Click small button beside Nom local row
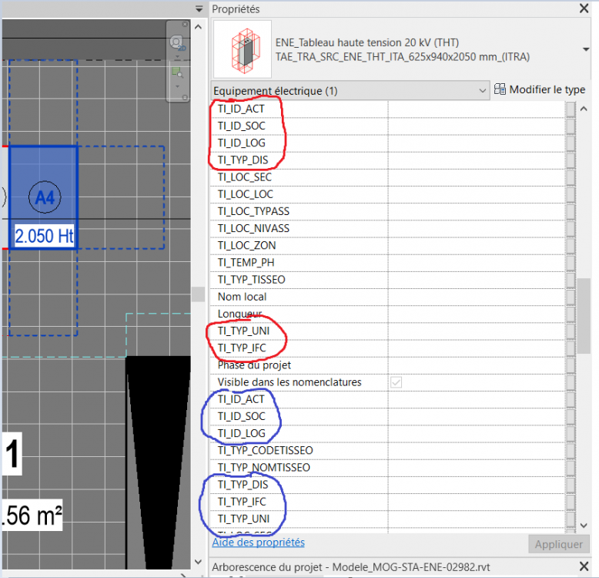Viewport: 599px width, 578px height. coord(571,297)
